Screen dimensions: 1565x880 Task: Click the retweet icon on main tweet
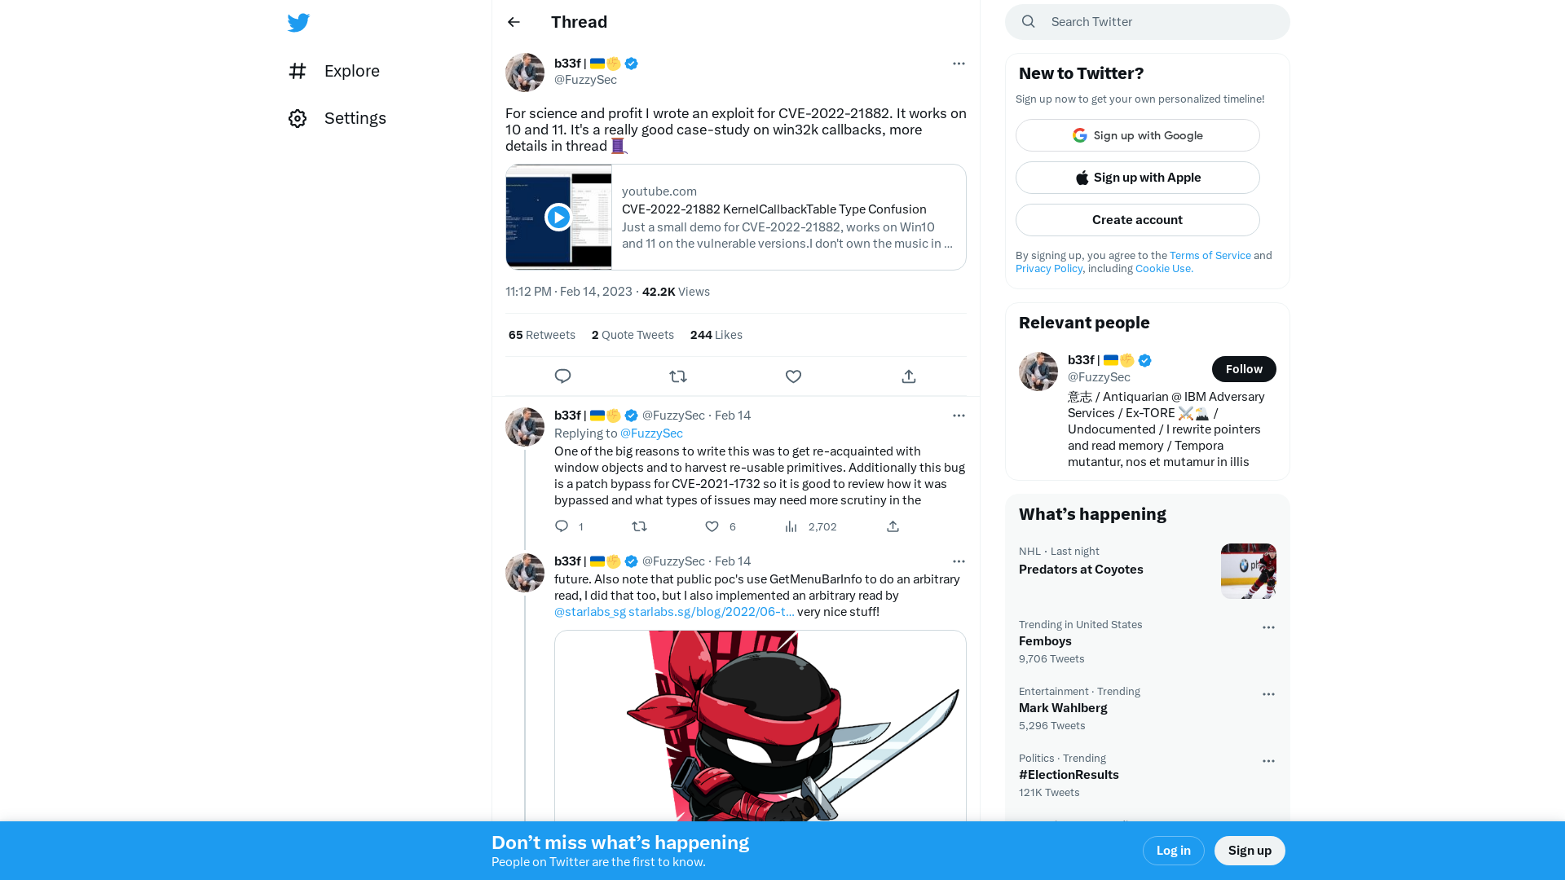coord(678,376)
